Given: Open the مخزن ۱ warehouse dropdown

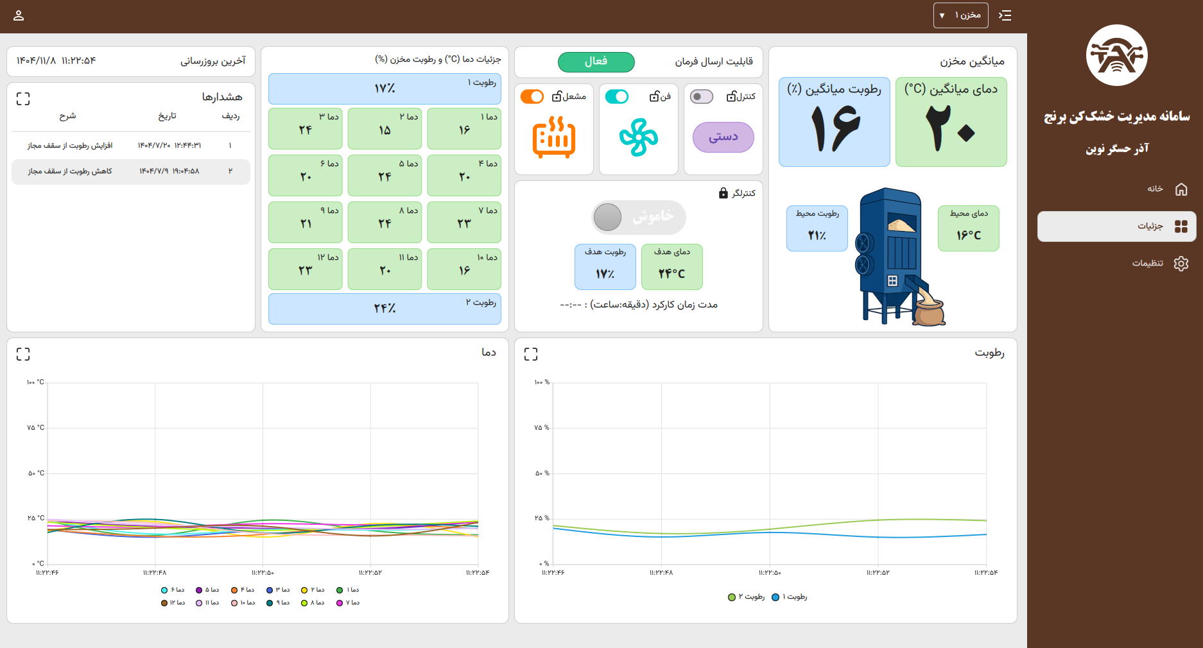Looking at the screenshot, I should (x=960, y=15).
